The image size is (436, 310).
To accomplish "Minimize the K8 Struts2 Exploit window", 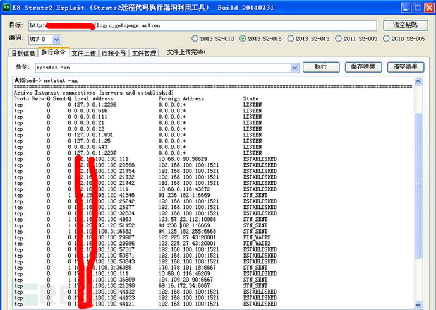I will (406, 8).
